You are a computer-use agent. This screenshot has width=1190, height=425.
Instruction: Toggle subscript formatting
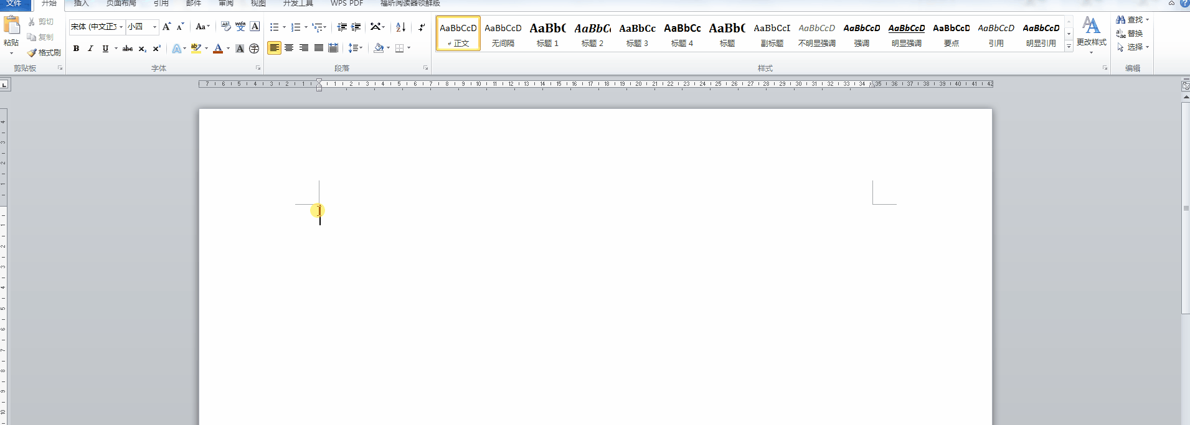[143, 48]
